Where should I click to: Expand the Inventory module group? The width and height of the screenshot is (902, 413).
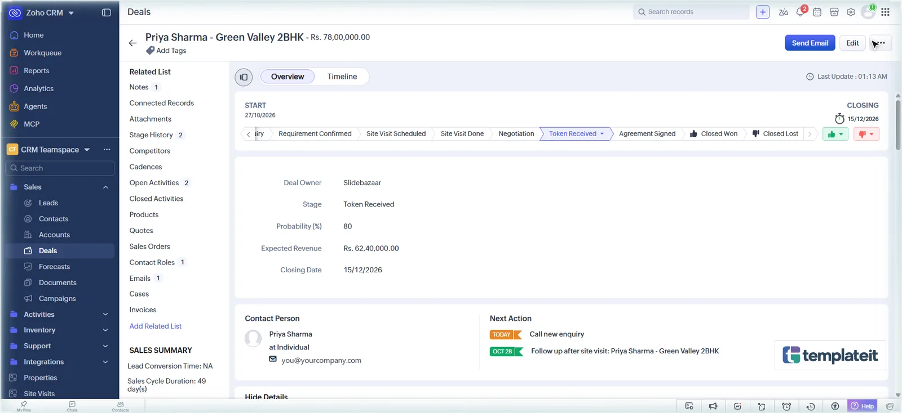click(x=105, y=330)
